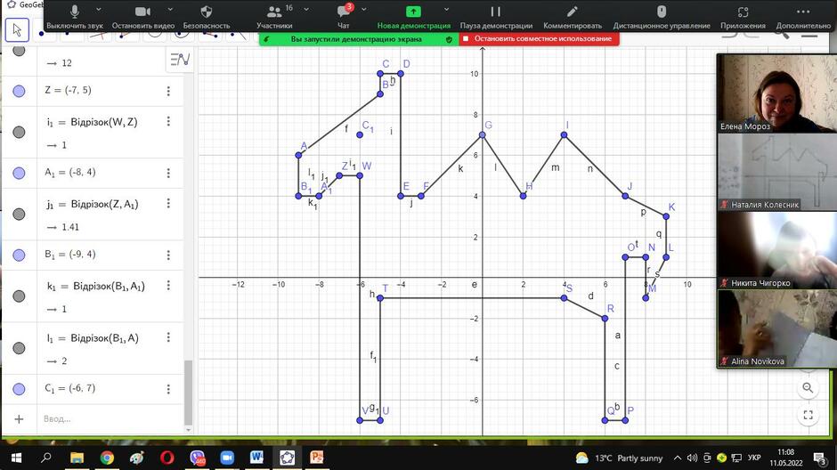Open the Zoom Apps menu item

(x=743, y=17)
